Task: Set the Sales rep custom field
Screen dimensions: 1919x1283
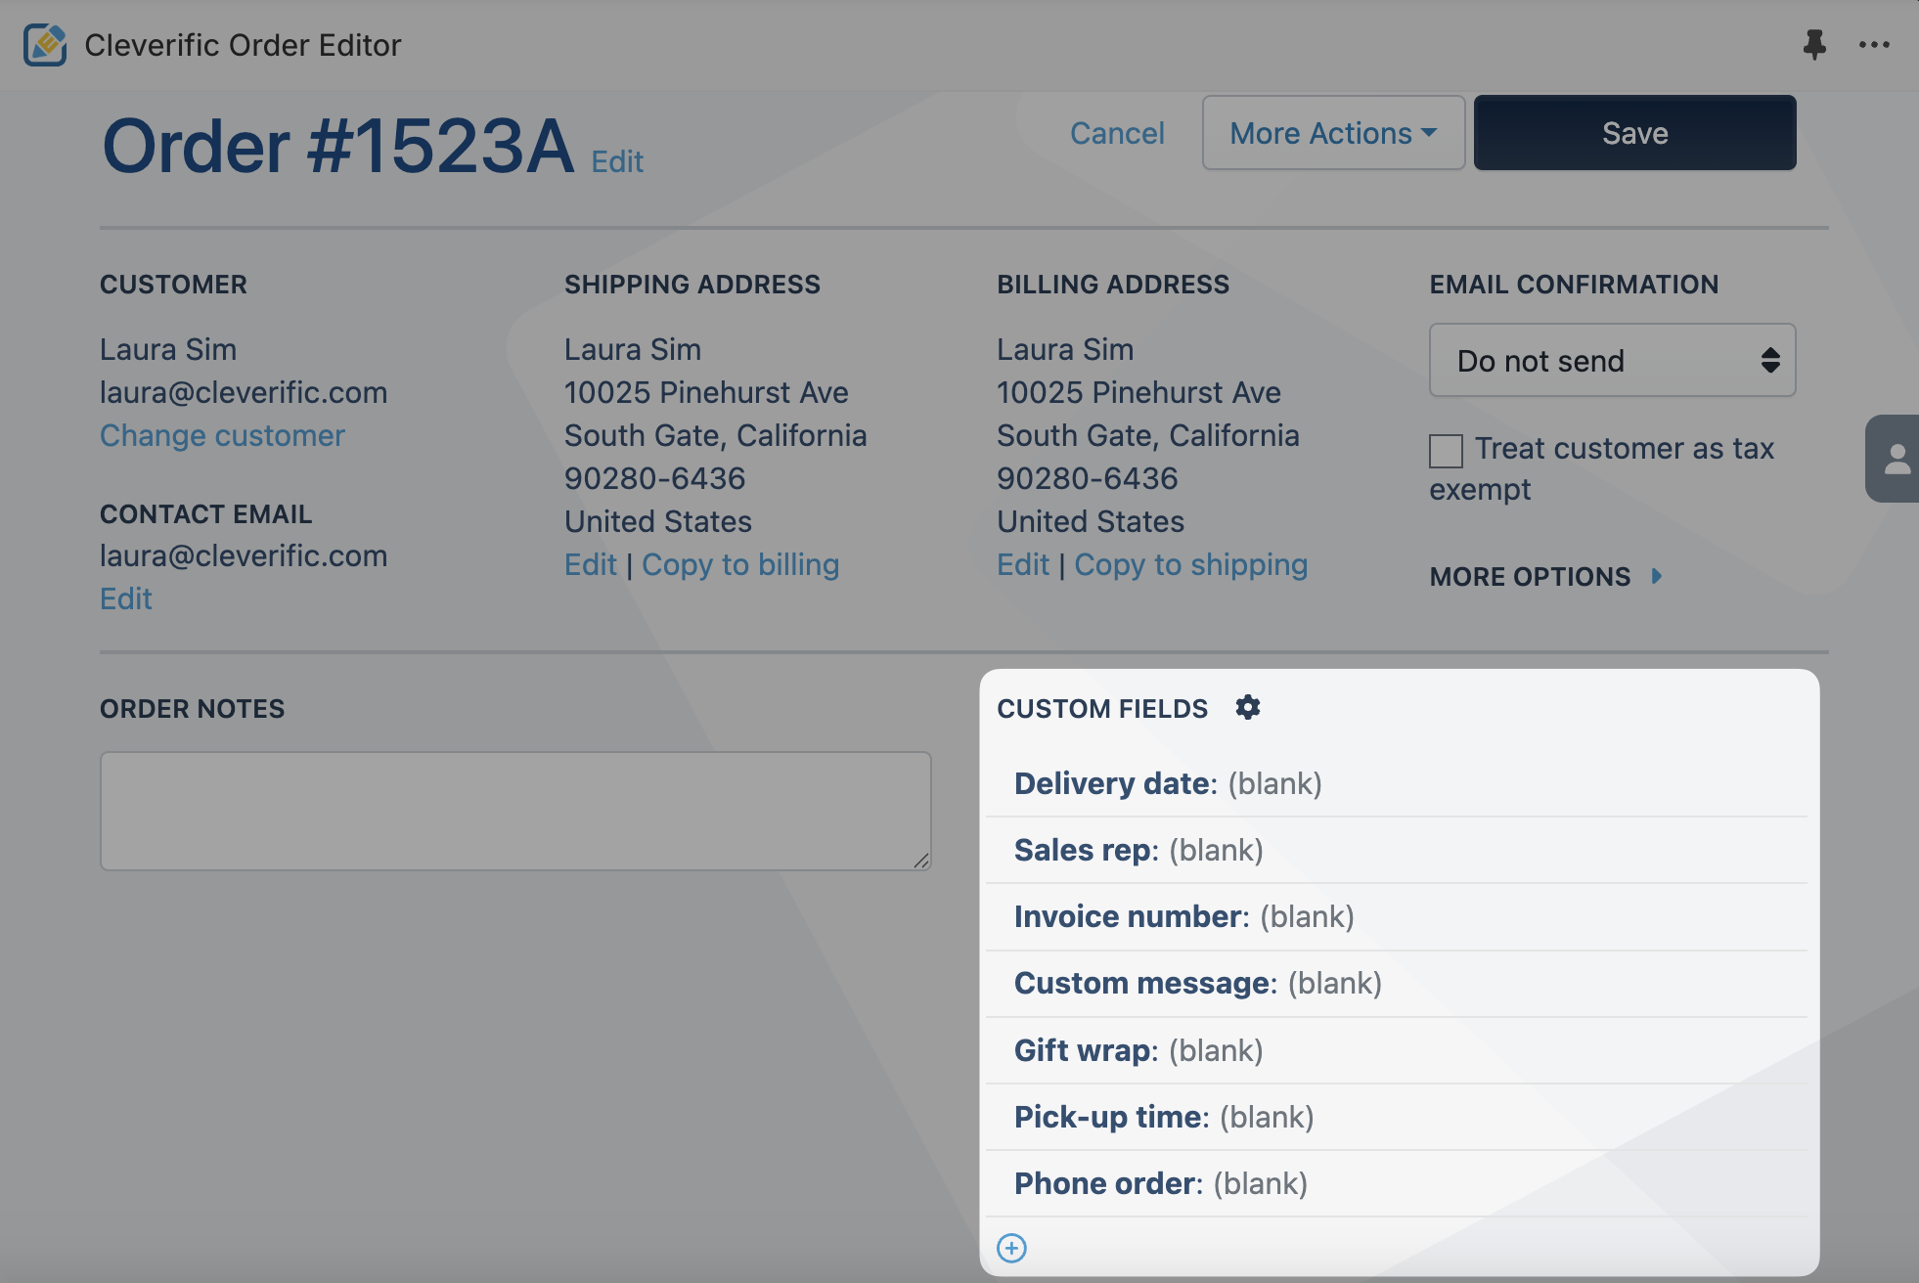Action: (1396, 850)
